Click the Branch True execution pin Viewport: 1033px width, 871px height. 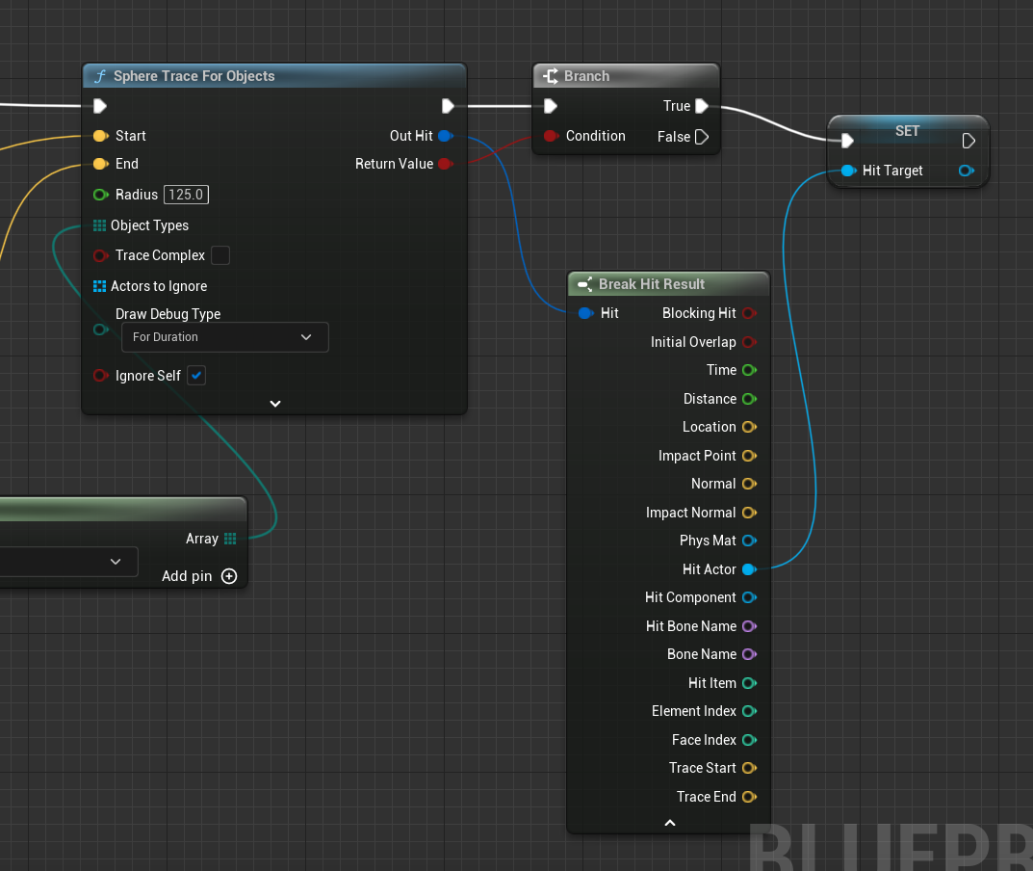(702, 106)
